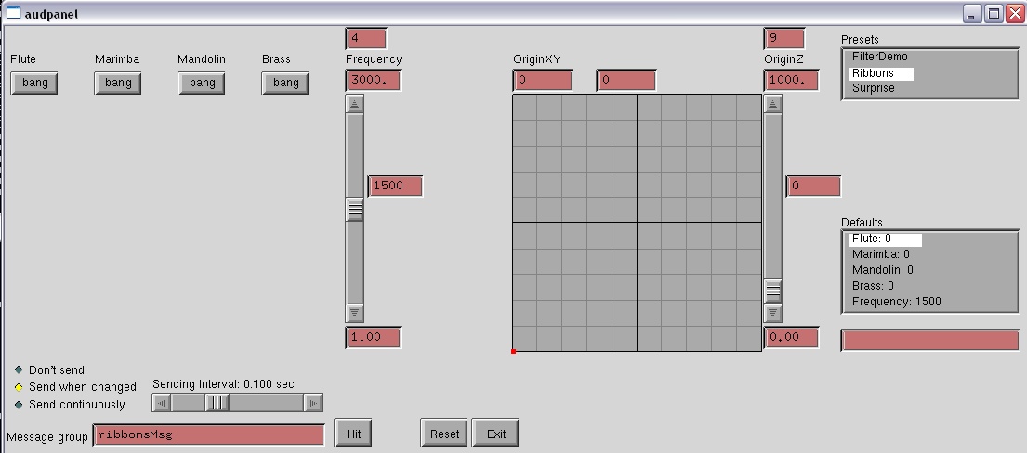Select "Marimba: 0" in the Defaults list
1027x453 pixels.
click(880, 254)
